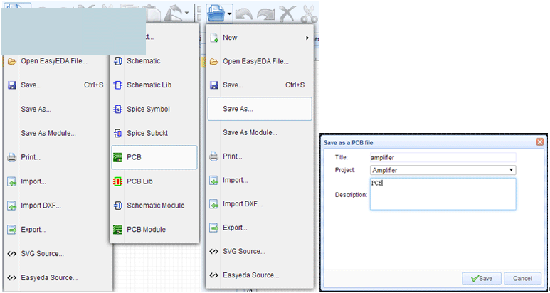
Task: Close the Save as a PCB file dialog
Action: [540, 142]
